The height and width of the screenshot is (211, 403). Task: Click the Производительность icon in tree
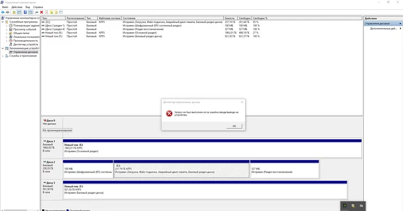click(x=10, y=41)
